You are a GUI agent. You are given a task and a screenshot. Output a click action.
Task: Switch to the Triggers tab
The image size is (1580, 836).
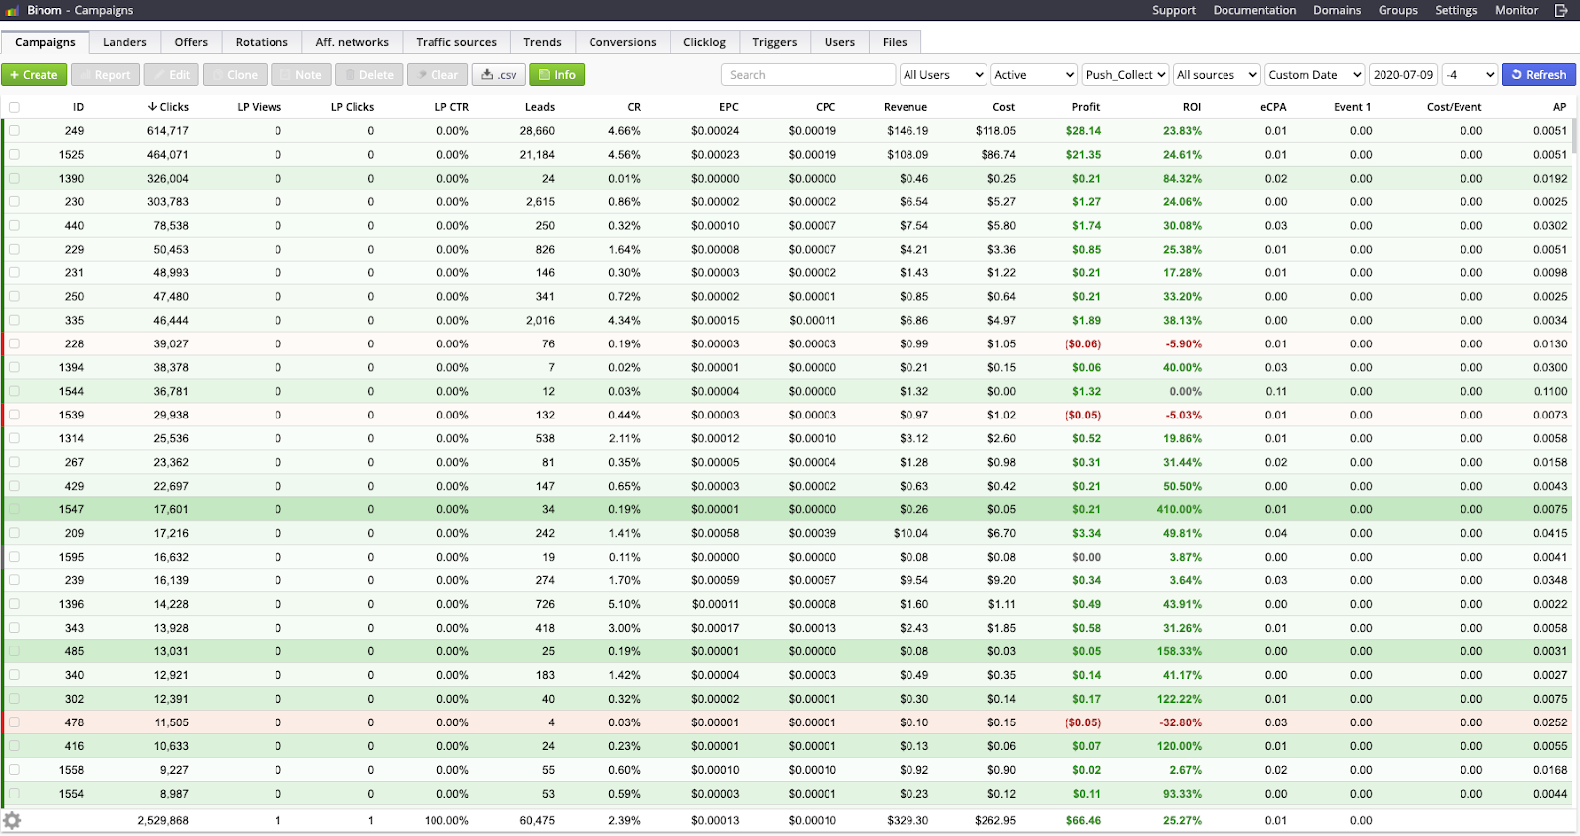coord(775,42)
